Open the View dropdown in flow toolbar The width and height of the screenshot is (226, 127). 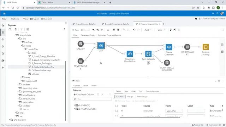(x=161, y=30)
